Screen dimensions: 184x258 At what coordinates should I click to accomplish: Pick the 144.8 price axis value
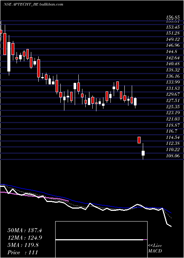click(x=171, y=52)
